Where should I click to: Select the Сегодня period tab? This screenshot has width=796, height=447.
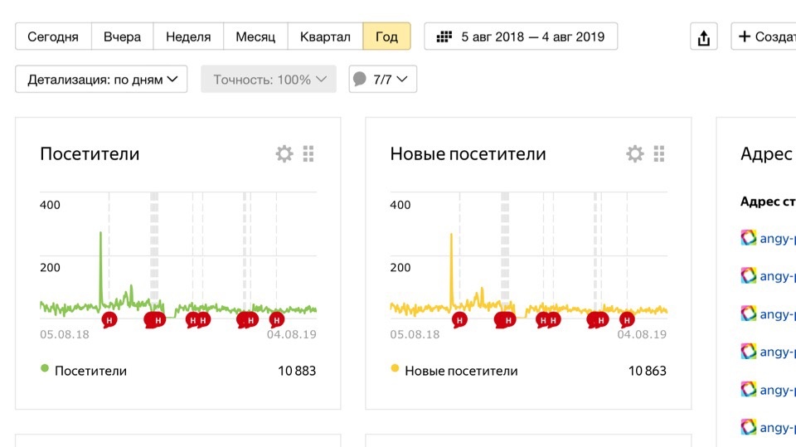(x=53, y=36)
